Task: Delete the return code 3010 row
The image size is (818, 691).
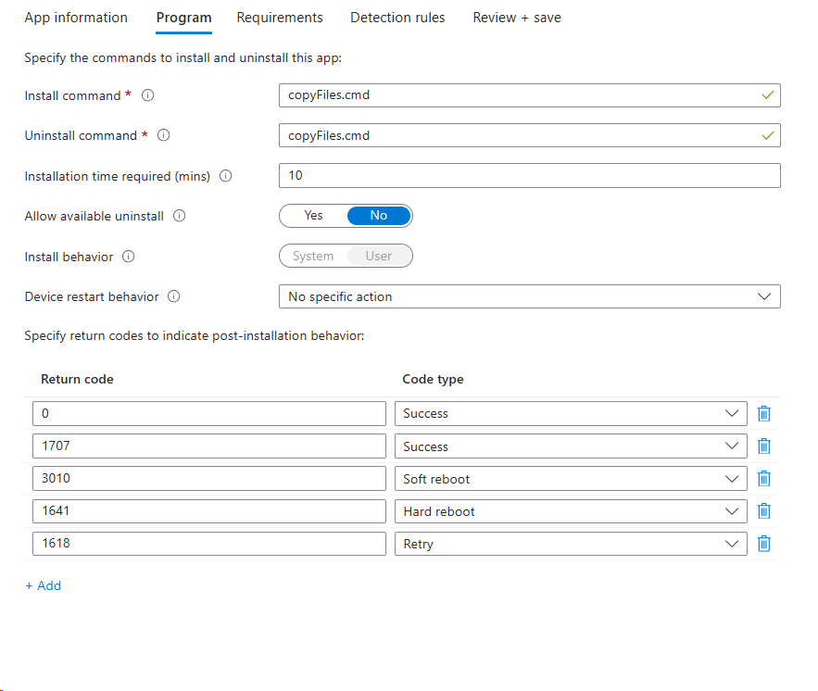Action: click(763, 478)
